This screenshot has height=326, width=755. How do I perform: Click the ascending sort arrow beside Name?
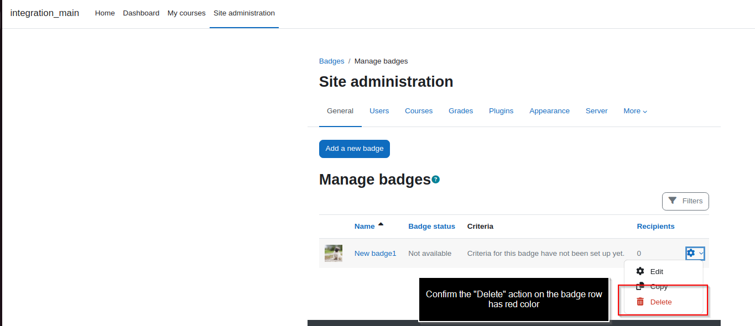click(x=381, y=224)
